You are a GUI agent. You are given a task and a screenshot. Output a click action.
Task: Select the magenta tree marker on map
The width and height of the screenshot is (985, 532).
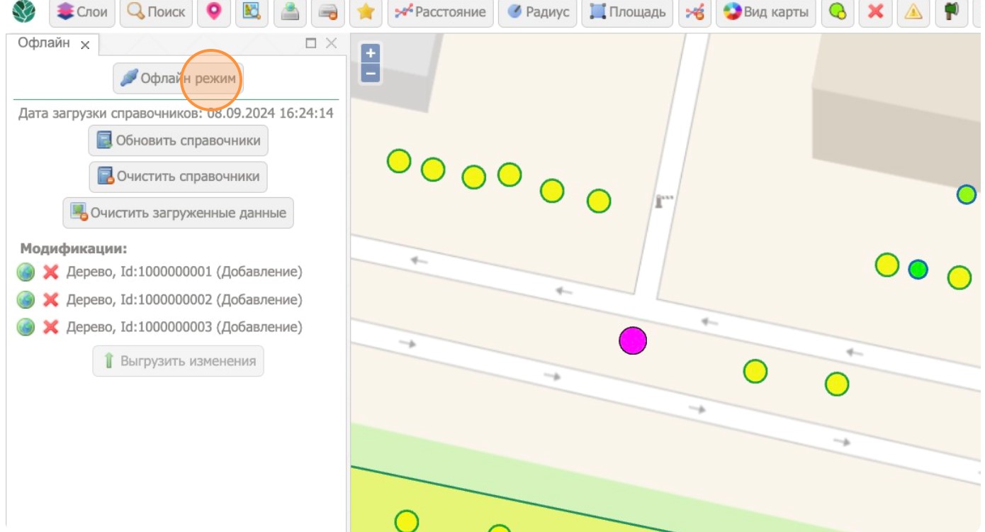pos(633,341)
